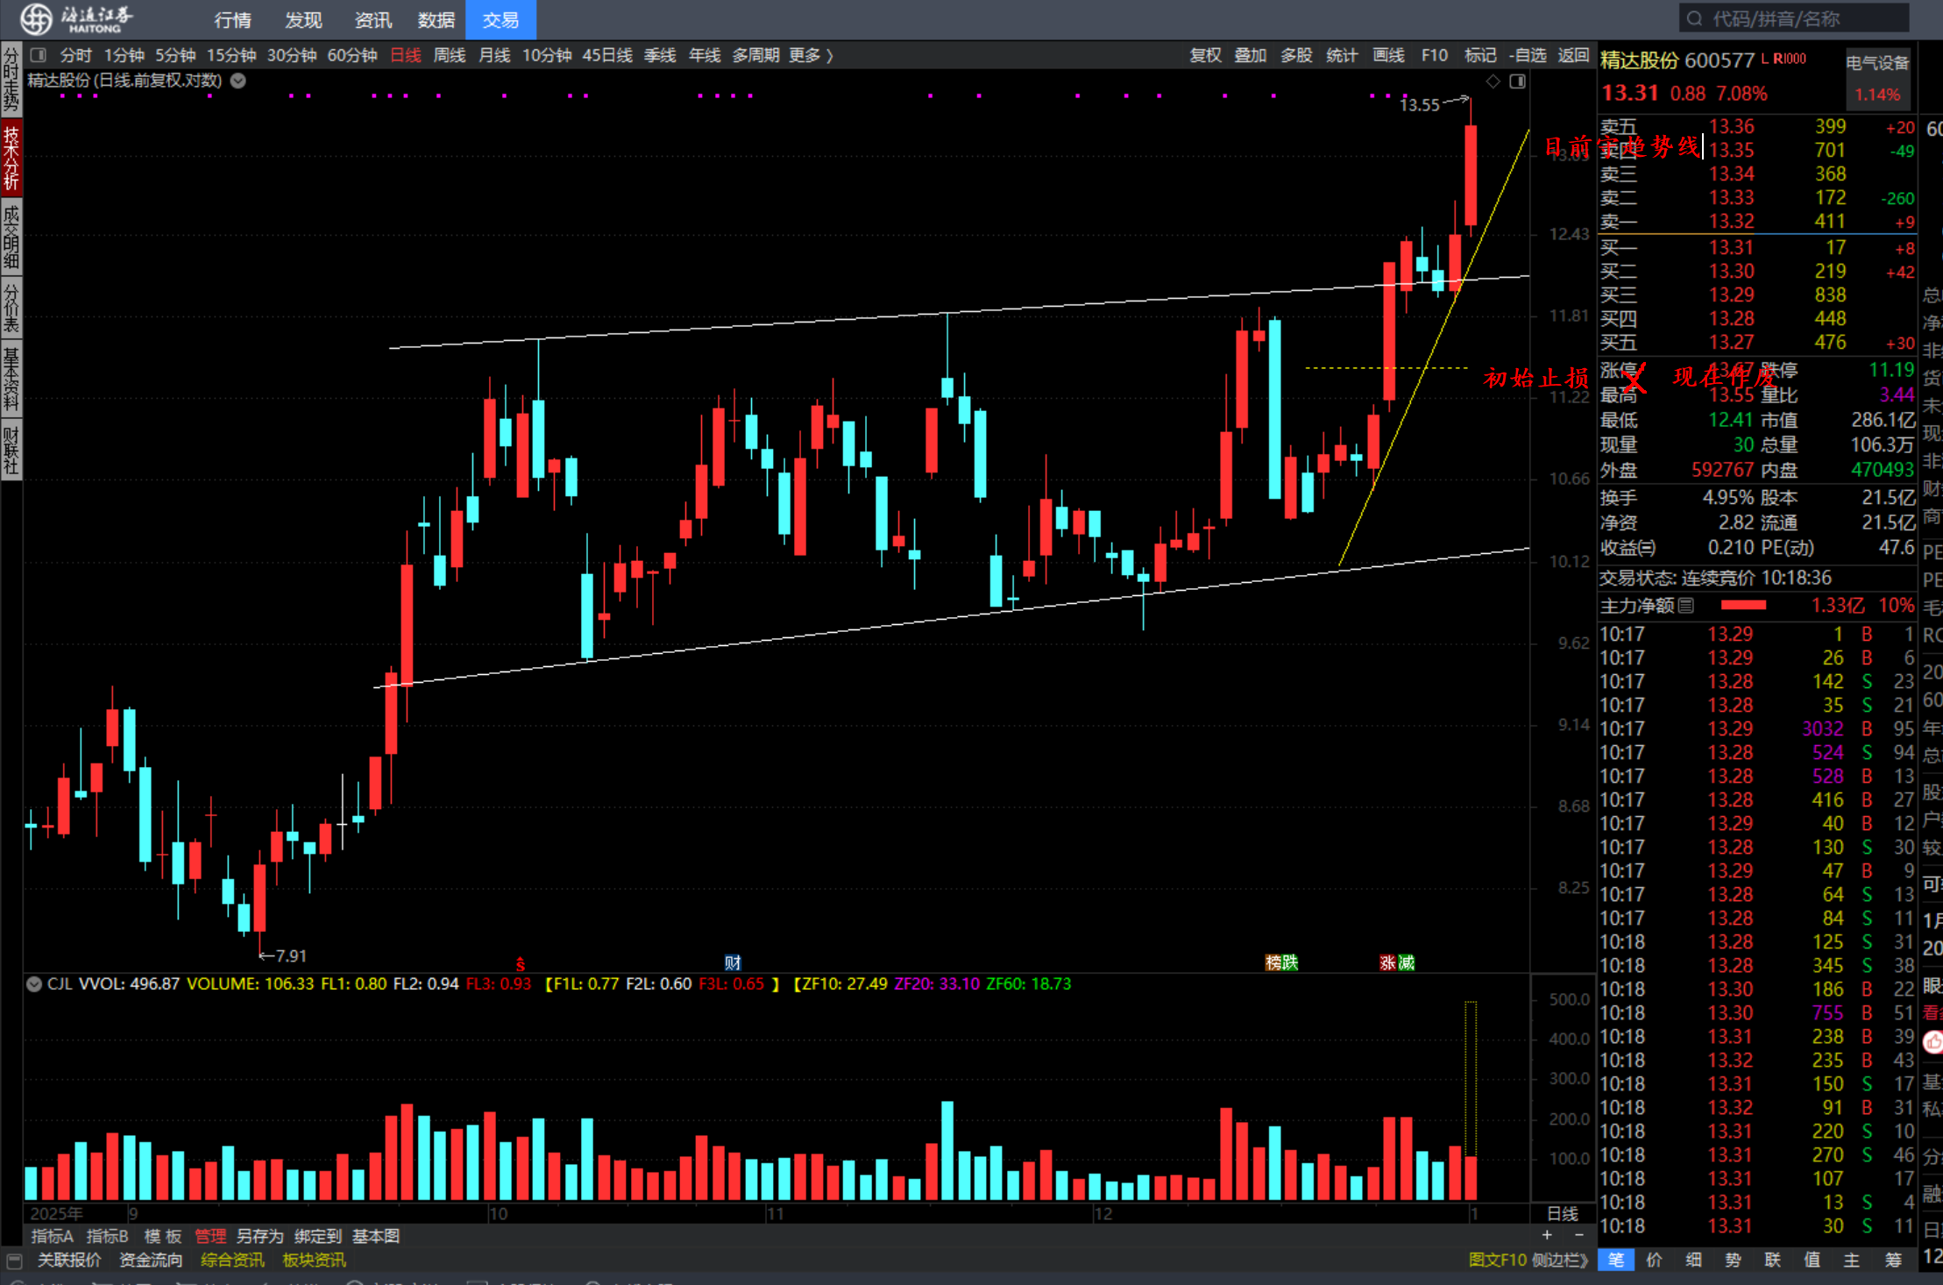
Task: Click the diamond marker icon above chart
Action: [1493, 82]
